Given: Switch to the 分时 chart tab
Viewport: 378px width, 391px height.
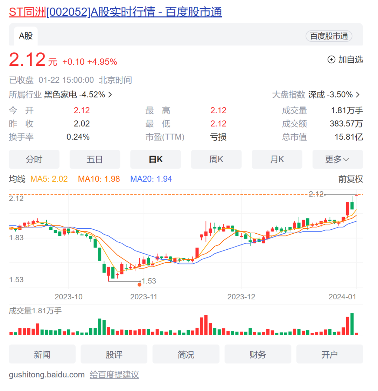Looking at the screenshot, I should [34, 159].
